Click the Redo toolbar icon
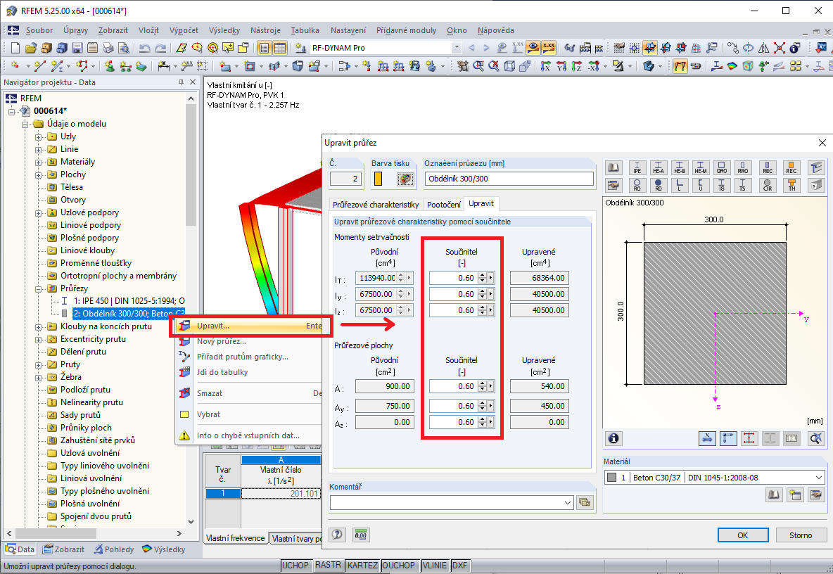The width and height of the screenshot is (833, 574). coord(160,48)
